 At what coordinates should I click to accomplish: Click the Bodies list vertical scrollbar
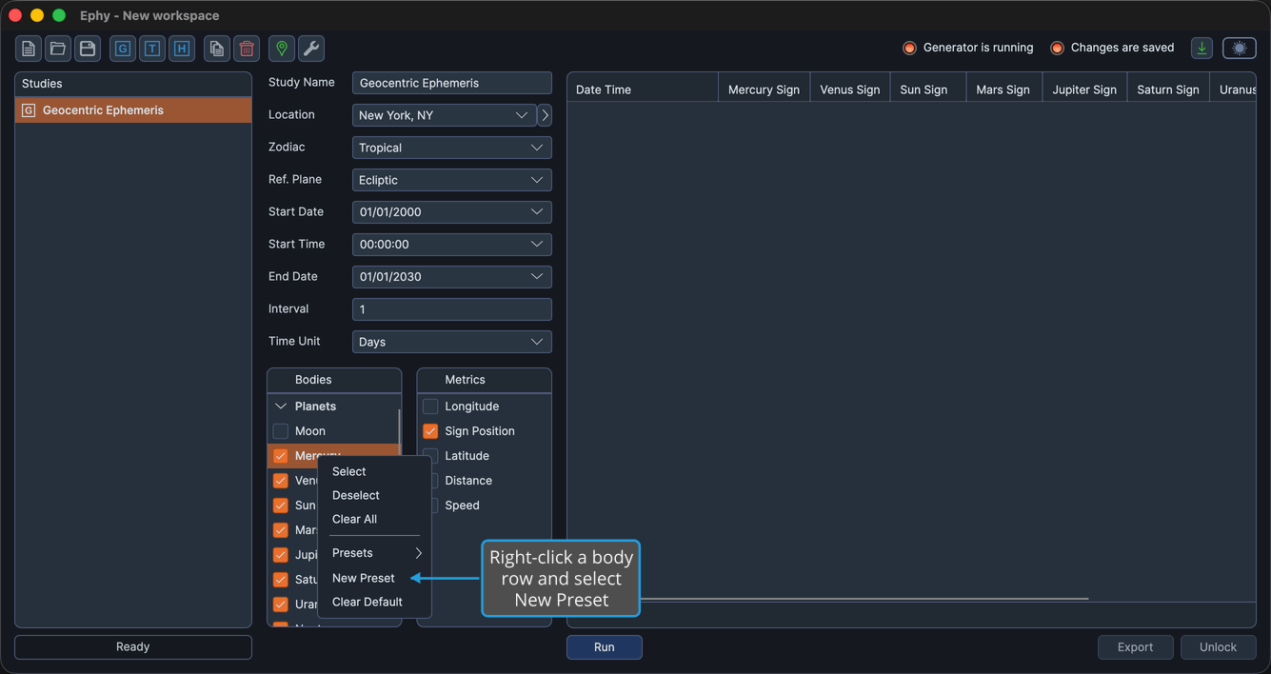pyautogui.click(x=399, y=433)
